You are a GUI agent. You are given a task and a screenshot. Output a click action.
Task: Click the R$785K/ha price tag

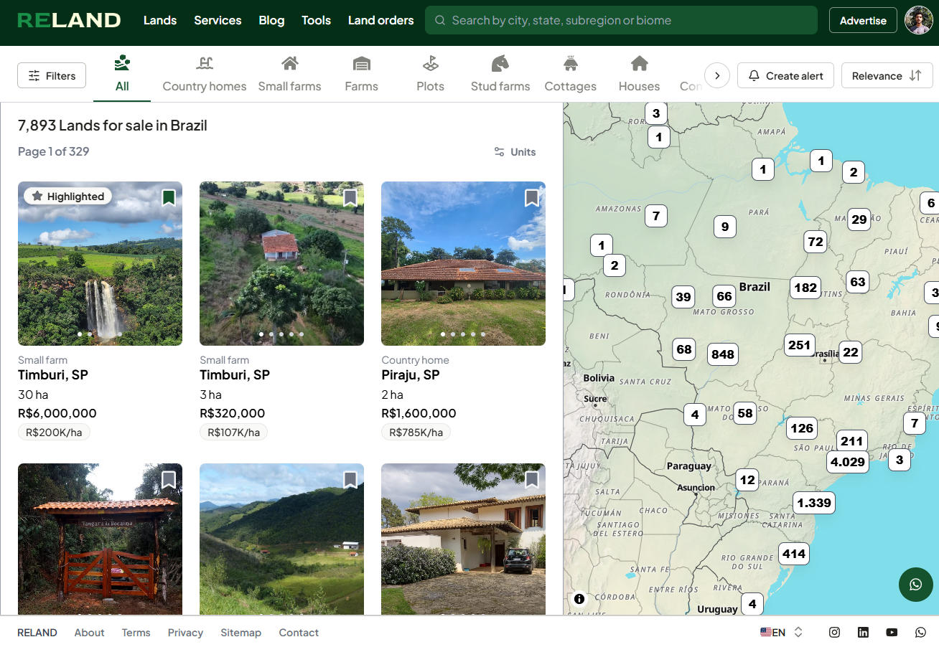[416, 432]
